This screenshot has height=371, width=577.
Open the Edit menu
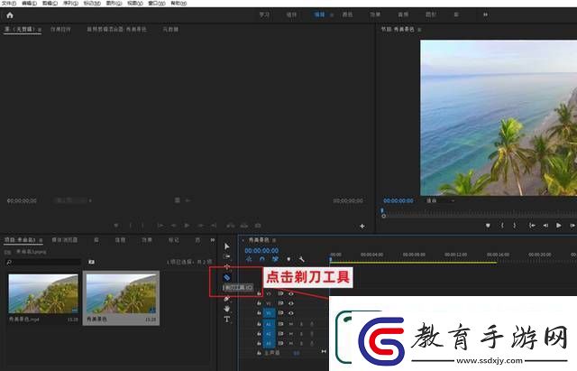[x=30, y=3]
